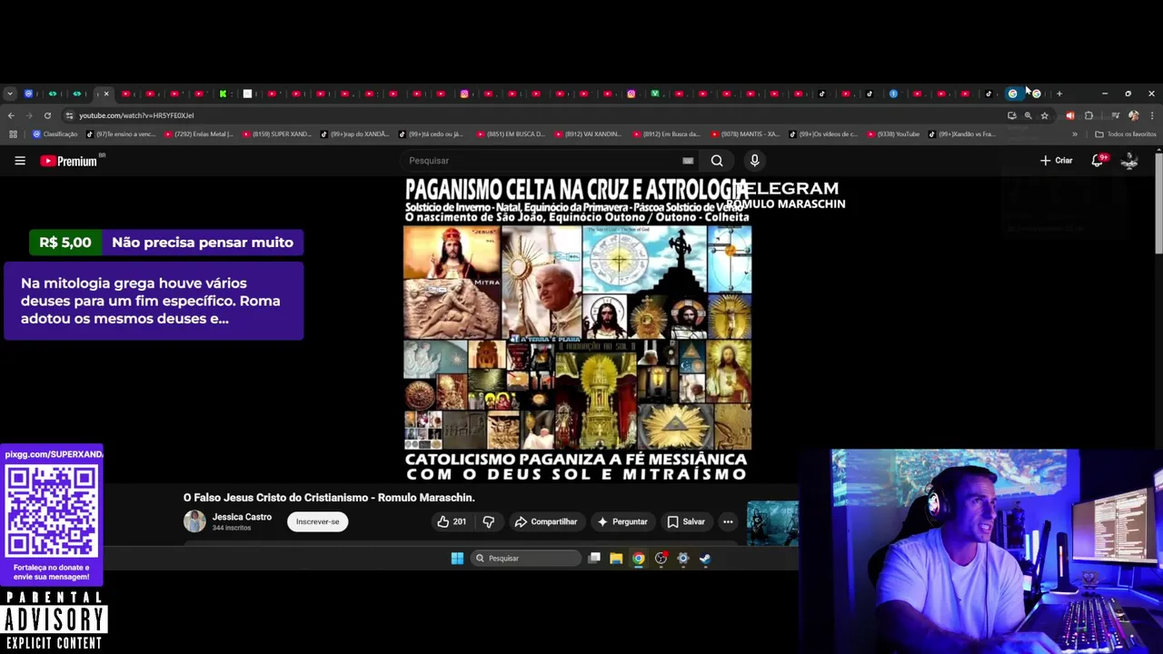Open Steam from the taskbar

pyautogui.click(x=705, y=559)
